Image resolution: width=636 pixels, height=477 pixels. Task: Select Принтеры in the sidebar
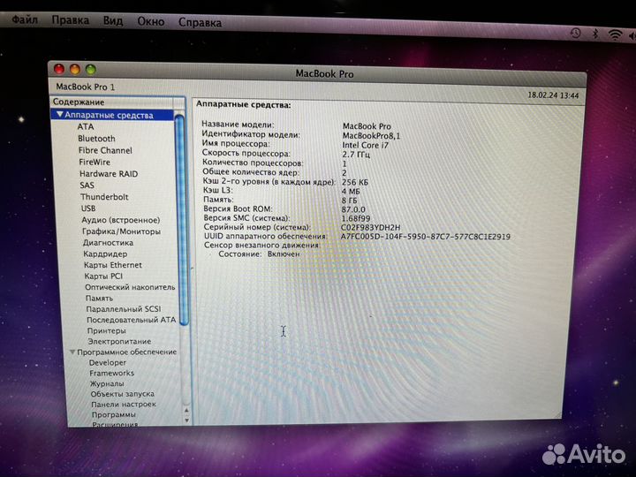coord(107,330)
